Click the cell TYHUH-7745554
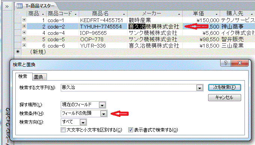Image resolution: width=255 pixels, height=145 pixels. [x=103, y=26]
